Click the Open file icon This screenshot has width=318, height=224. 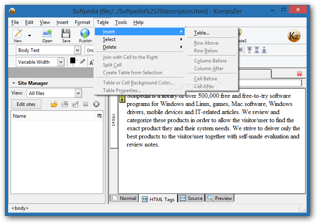[x=47, y=34]
